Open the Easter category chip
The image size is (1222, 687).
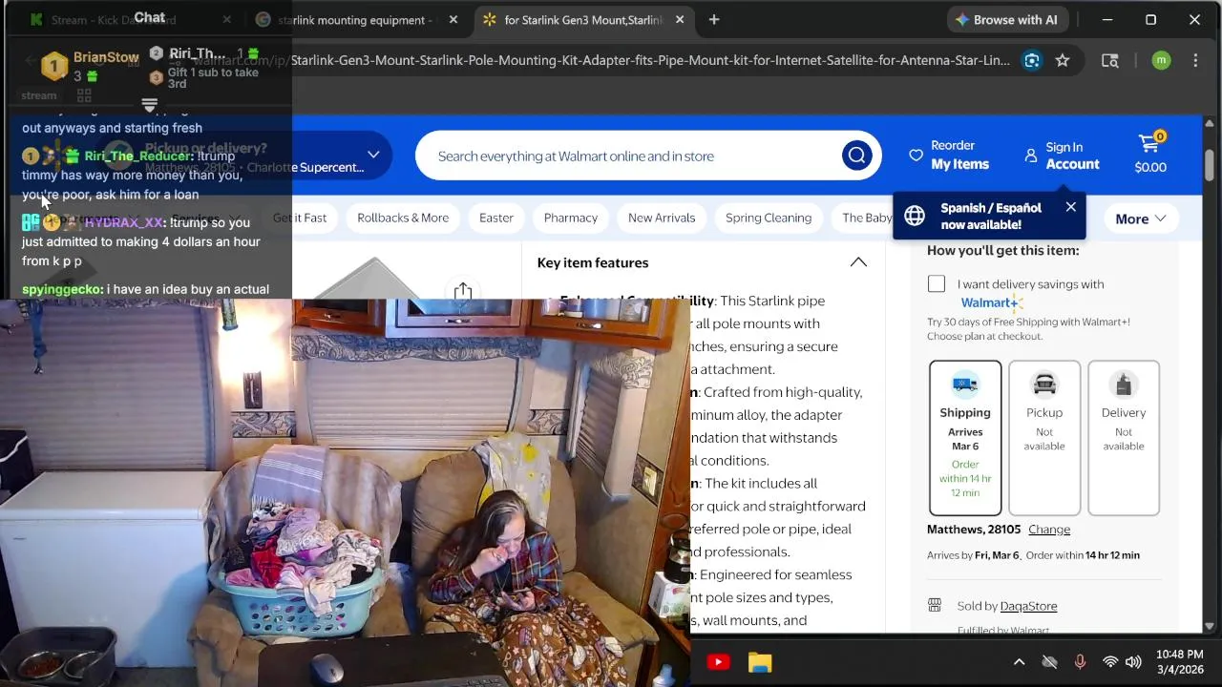coord(496,218)
